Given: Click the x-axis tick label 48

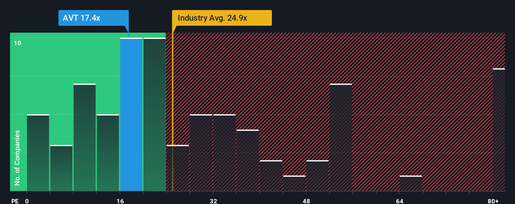Looking at the screenshot, I should [306, 201].
